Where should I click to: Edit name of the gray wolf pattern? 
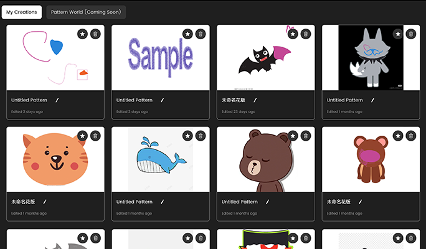(x=372, y=100)
